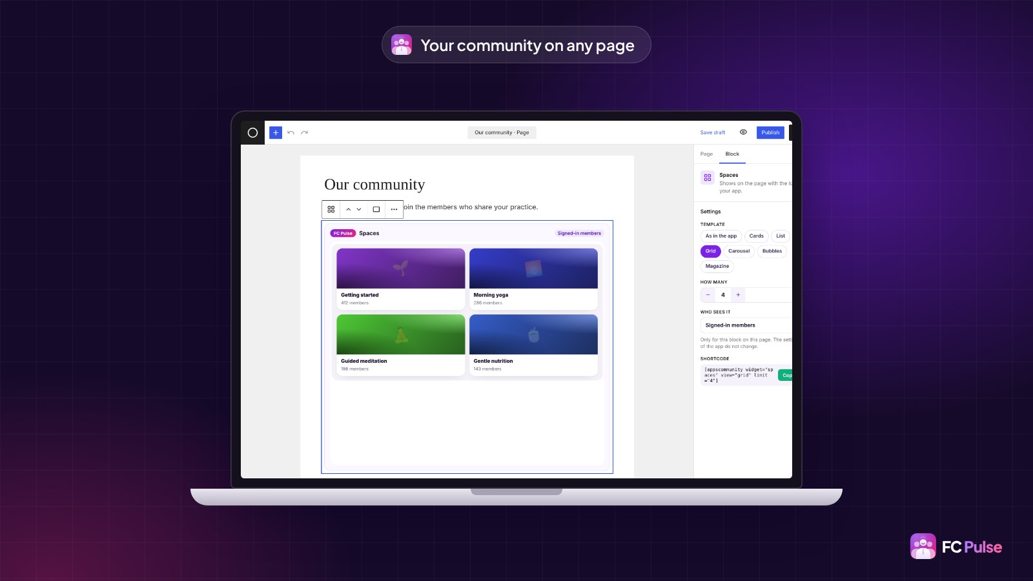
Task: Redo the last change
Action: tap(305, 132)
